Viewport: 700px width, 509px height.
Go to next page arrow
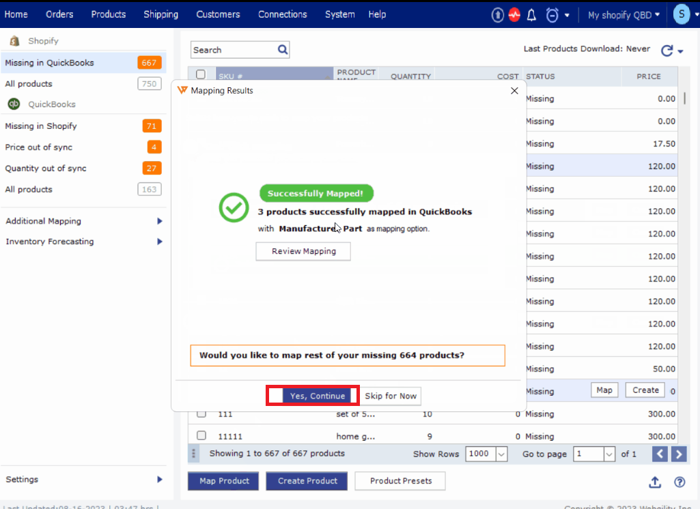[679, 454]
